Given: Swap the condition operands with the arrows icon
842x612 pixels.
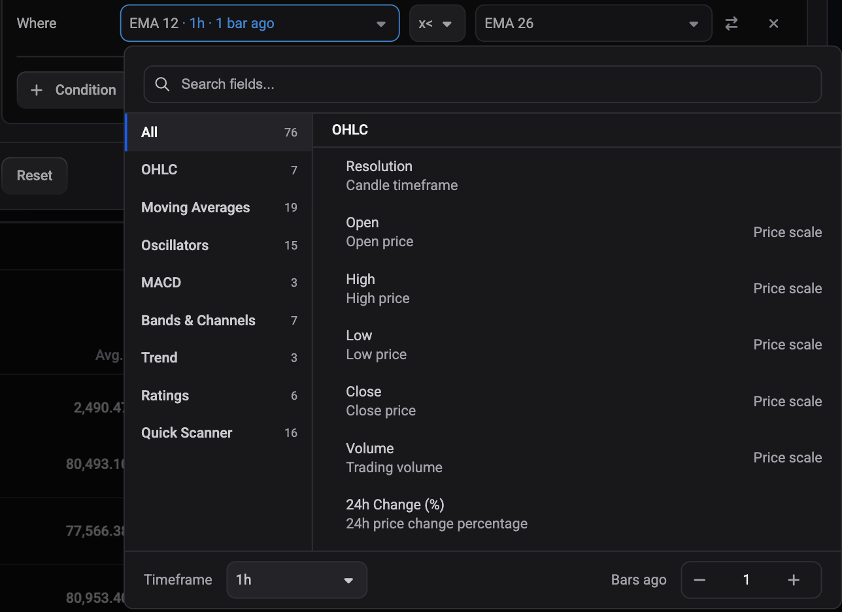Looking at the screenshot, I should pyautogui.click(x=732, y=24).
